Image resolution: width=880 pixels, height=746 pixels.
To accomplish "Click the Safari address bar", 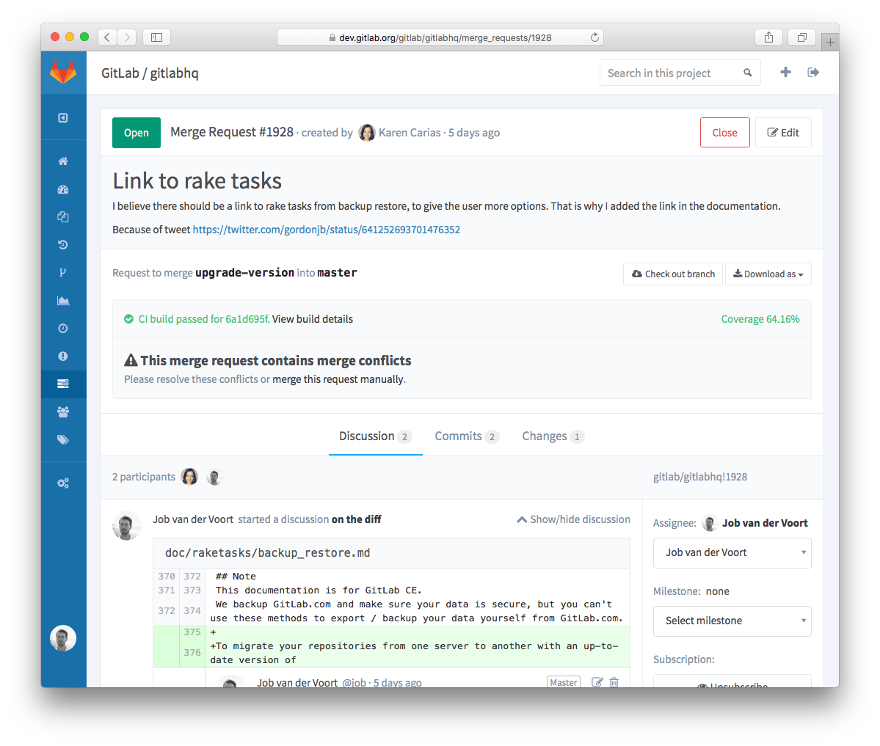I will 440,37.
